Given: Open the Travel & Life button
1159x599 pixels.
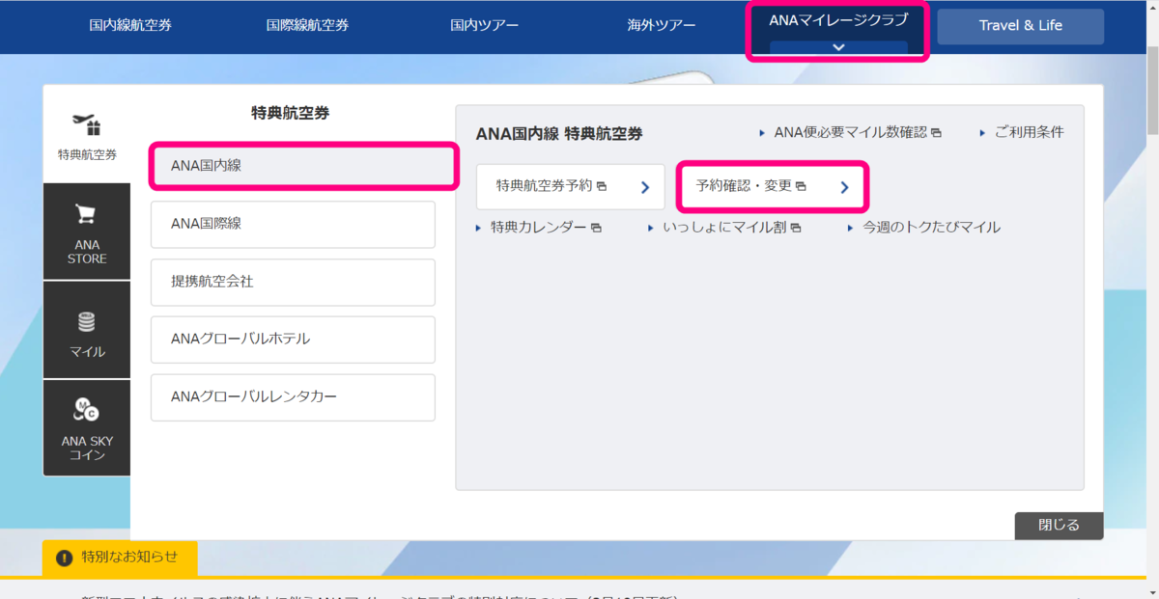Looking at the screenshot, I should pos(1020,26).
